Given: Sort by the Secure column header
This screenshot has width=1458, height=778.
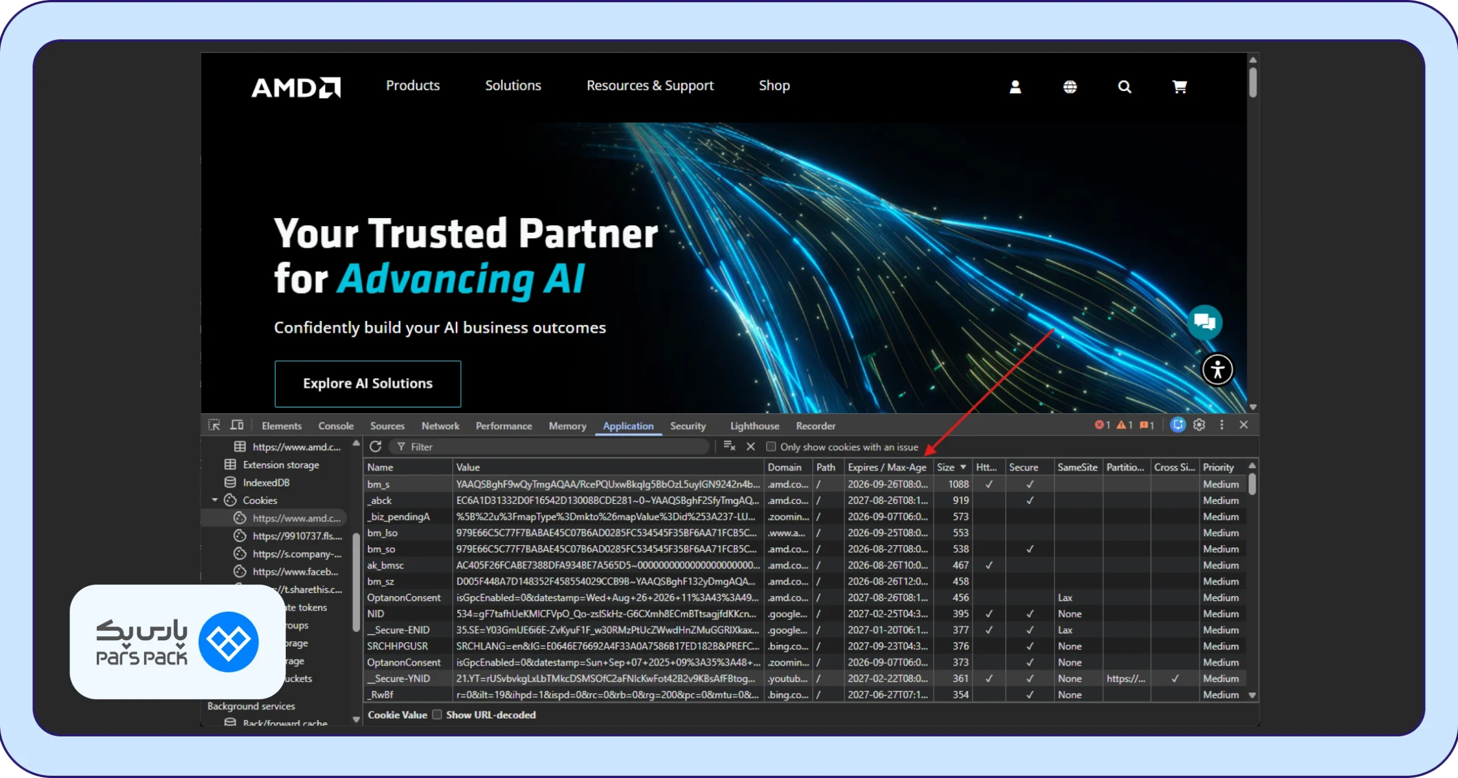Looking at the screenshot, I should tap(1030, 467).
